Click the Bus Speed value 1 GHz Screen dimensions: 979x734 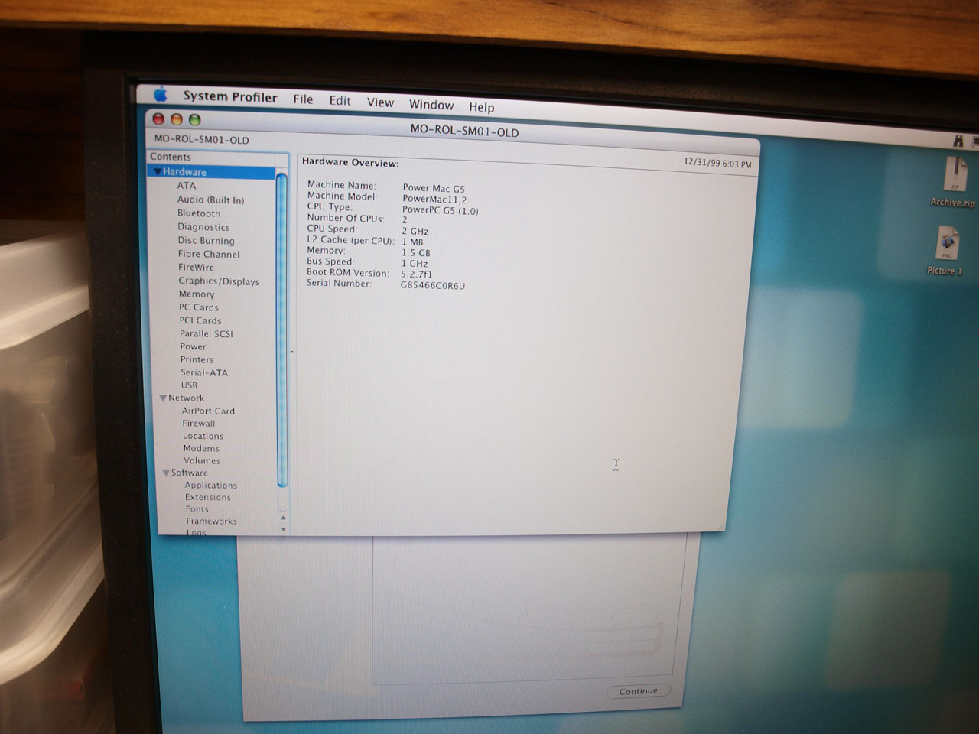click(x=415, y=263)
